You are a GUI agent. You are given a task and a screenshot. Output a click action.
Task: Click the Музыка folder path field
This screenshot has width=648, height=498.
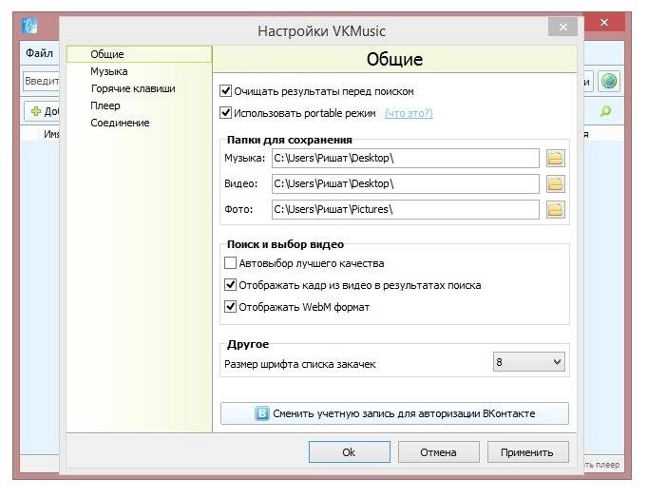point(406,159)
